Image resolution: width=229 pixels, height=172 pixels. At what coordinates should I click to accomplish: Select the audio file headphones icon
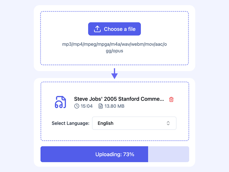point(60,102)
